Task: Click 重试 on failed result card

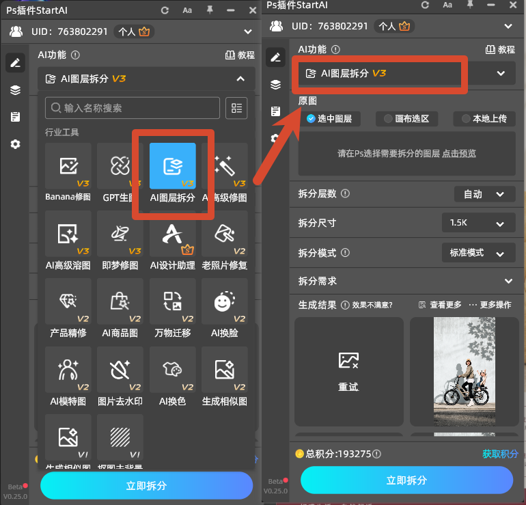Action: point(348,387)
